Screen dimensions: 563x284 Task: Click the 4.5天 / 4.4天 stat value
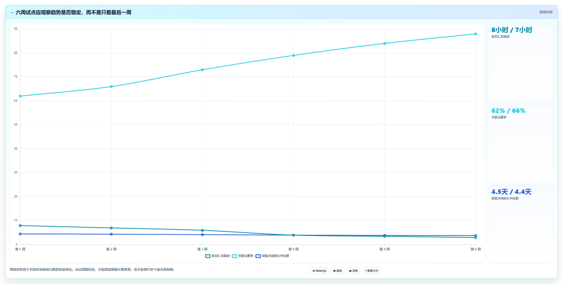click(x=511, y=192)
